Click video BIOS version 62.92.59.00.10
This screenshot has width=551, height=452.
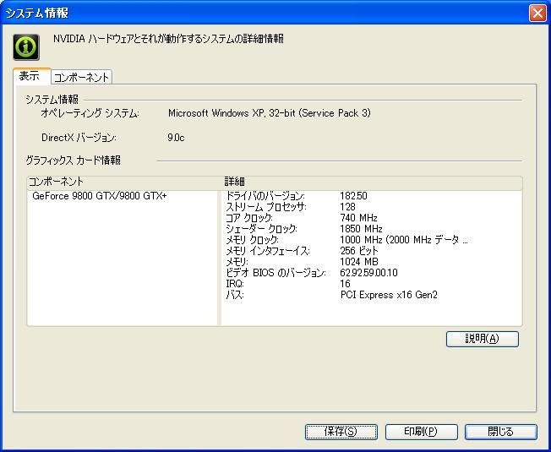pyautogui.click(x=368, y=273)
